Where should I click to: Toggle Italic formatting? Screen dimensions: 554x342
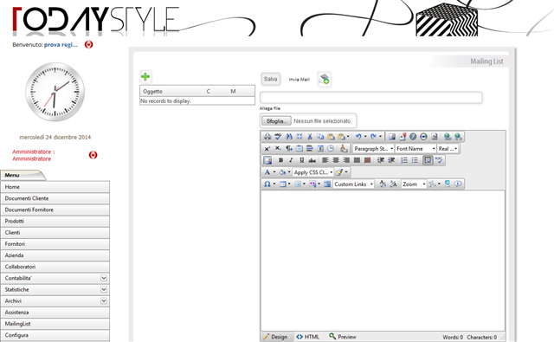[291, 160]
